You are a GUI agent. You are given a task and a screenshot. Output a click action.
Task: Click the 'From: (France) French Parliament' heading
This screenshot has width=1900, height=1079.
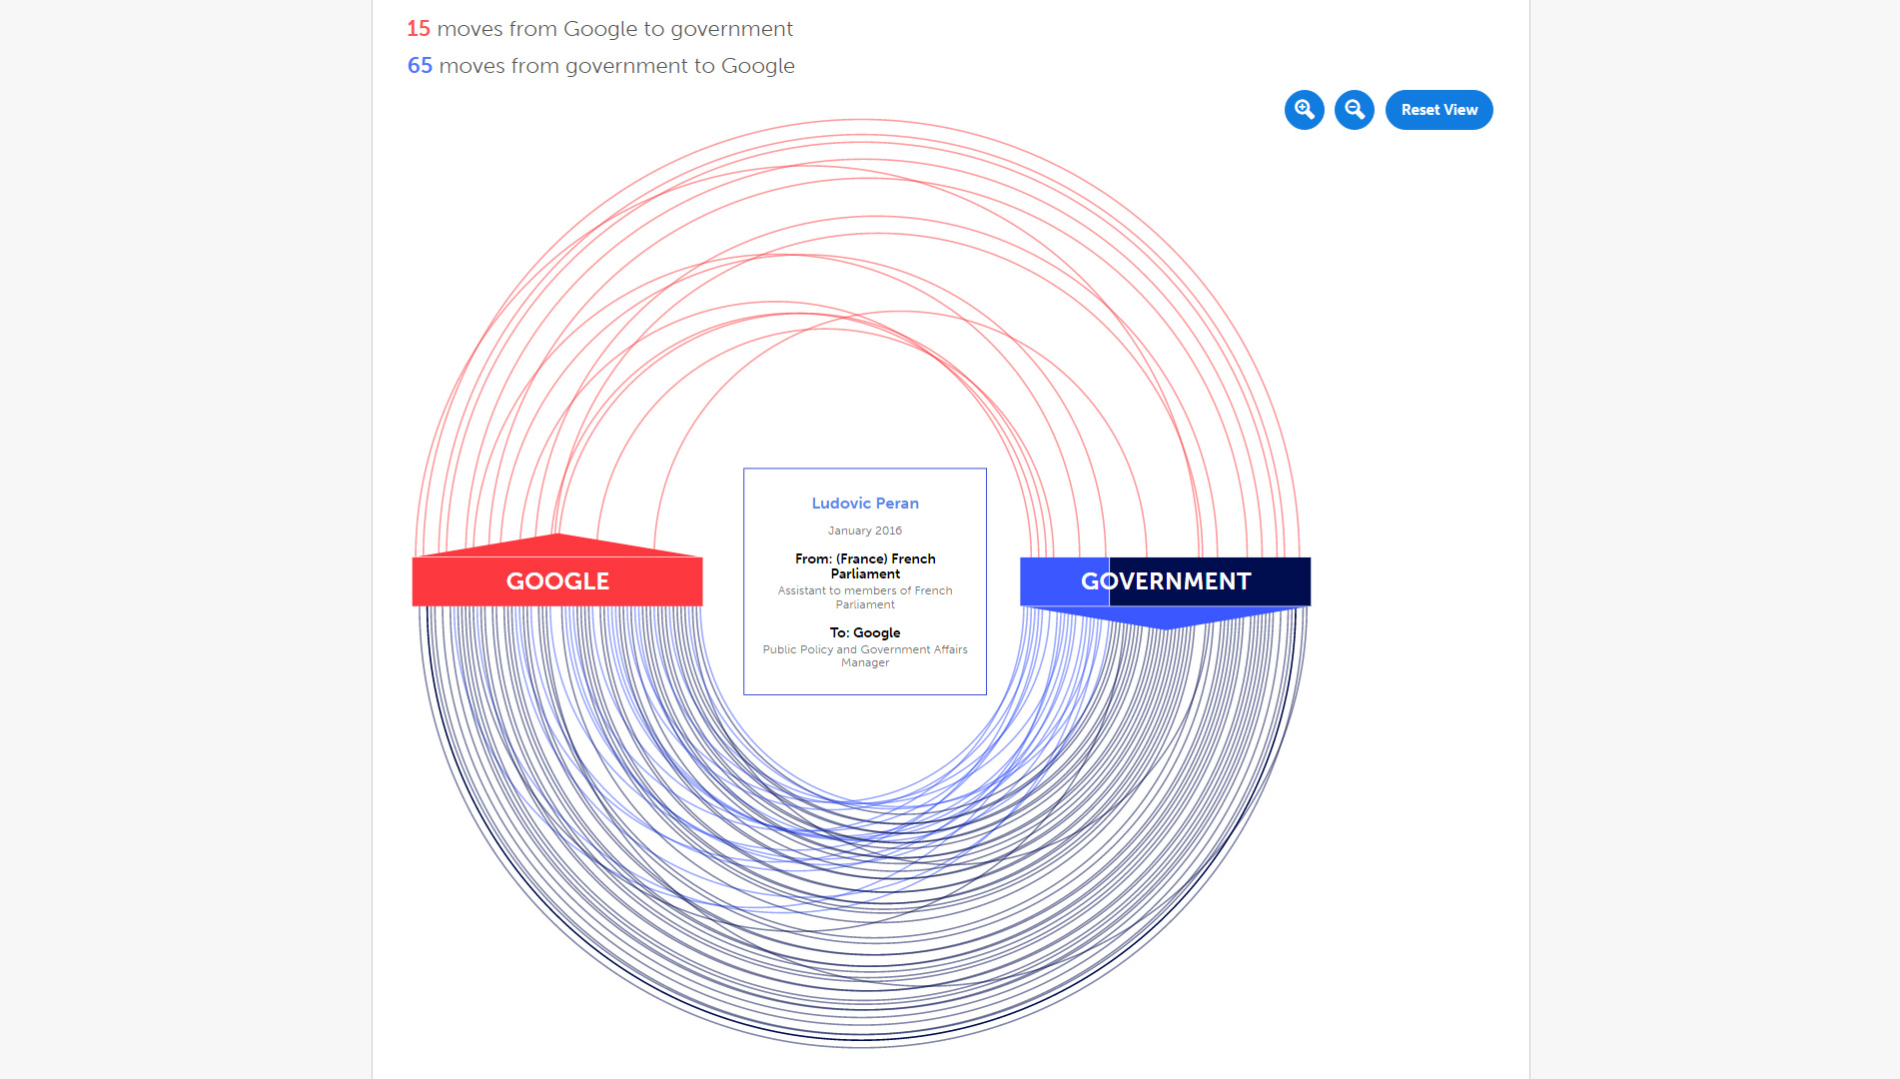(x=865, y=566)
